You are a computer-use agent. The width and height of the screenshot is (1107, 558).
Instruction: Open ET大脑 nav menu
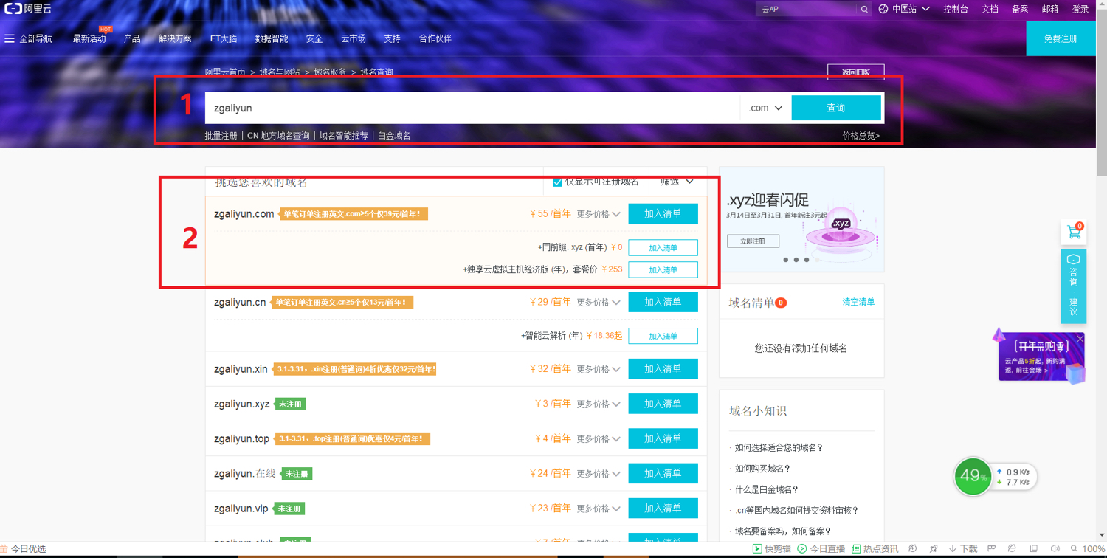(224, 38)
